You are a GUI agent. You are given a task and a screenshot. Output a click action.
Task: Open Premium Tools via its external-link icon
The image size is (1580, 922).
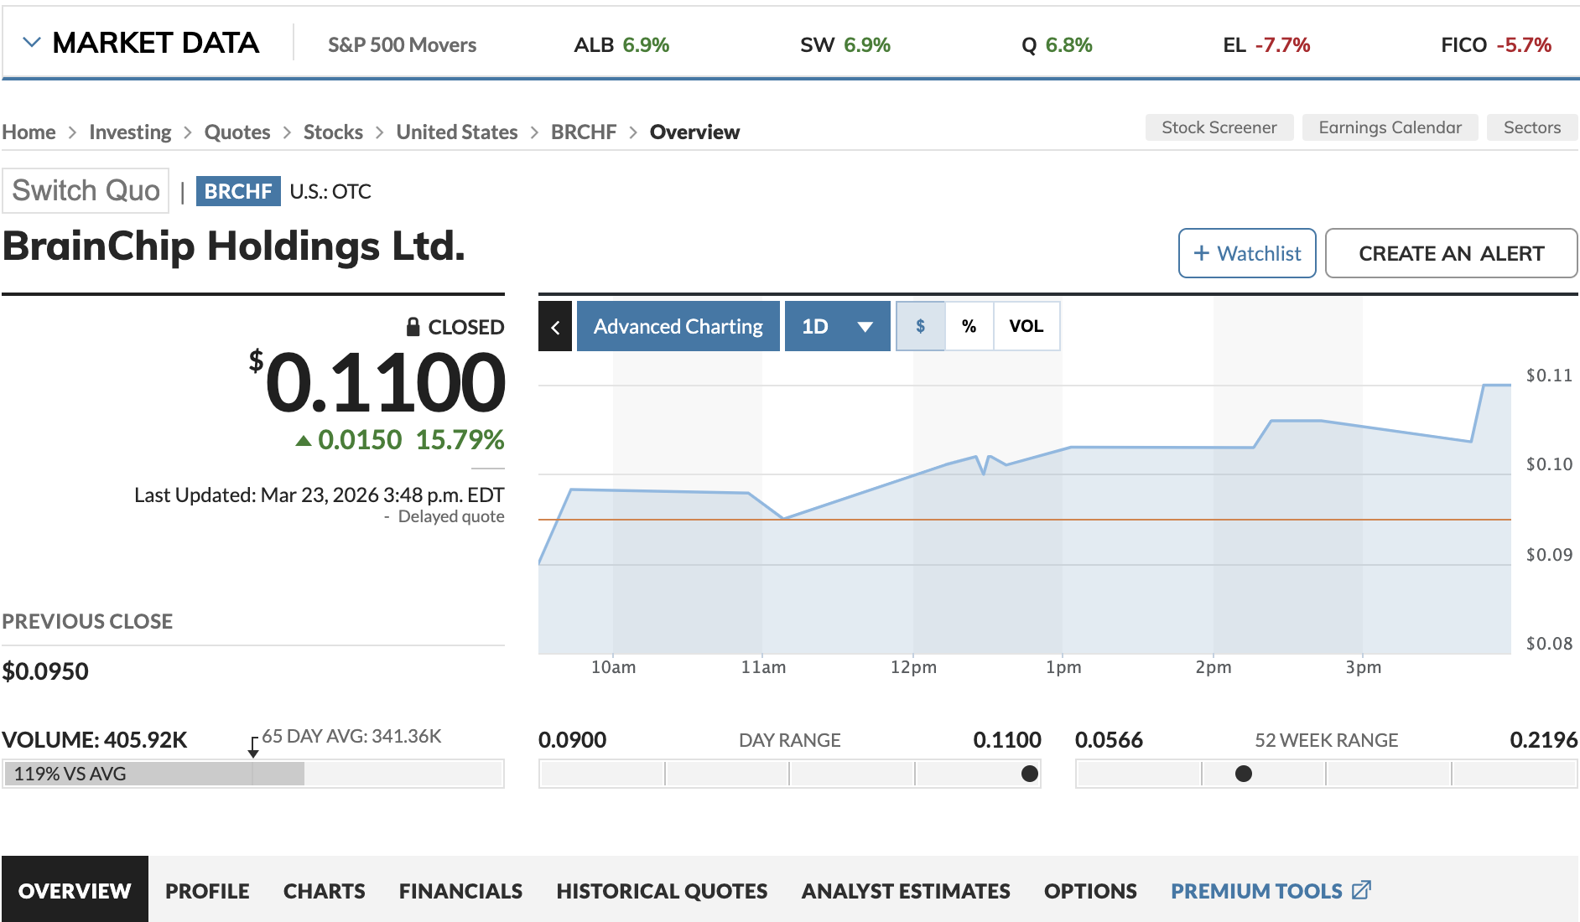(1363, 890)
